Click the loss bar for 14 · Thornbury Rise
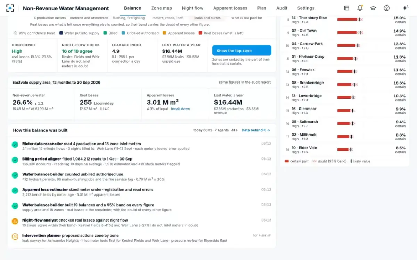The height and width of the screenshot is (260, 417). (350, 20)
